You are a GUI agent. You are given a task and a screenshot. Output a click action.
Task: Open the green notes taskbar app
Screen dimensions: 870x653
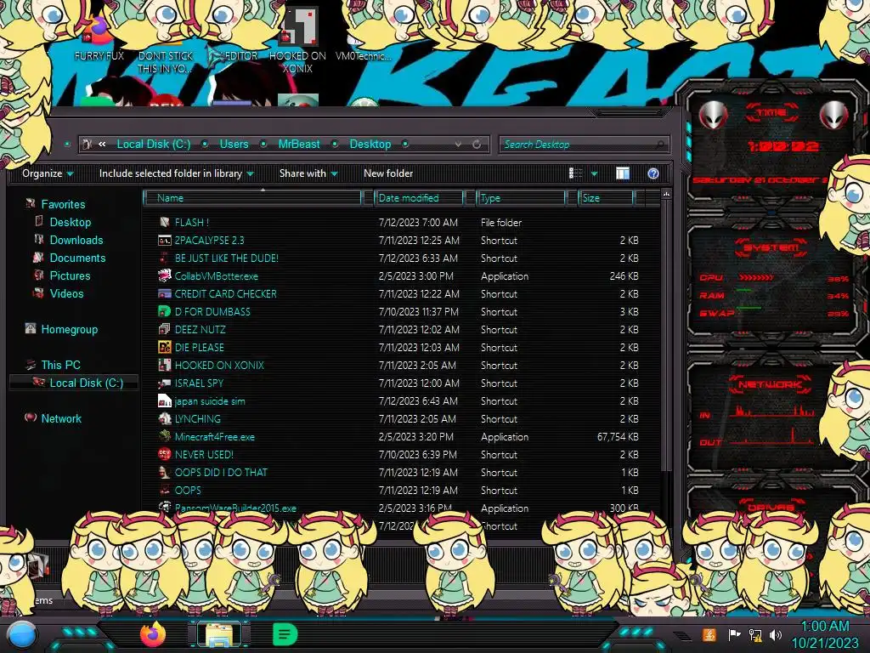pos(285,634)
